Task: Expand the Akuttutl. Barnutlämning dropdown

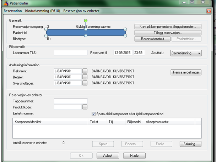Action: pyautogui.click(x=186, y=53)
